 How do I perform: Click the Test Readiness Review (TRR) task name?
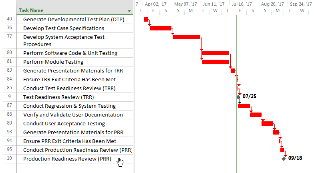pyautogui.click(x=58, y=97)
